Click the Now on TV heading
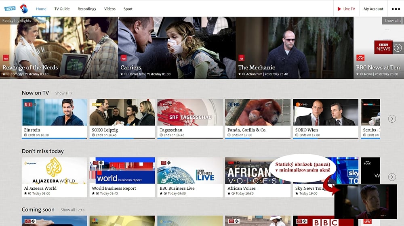 35,93
